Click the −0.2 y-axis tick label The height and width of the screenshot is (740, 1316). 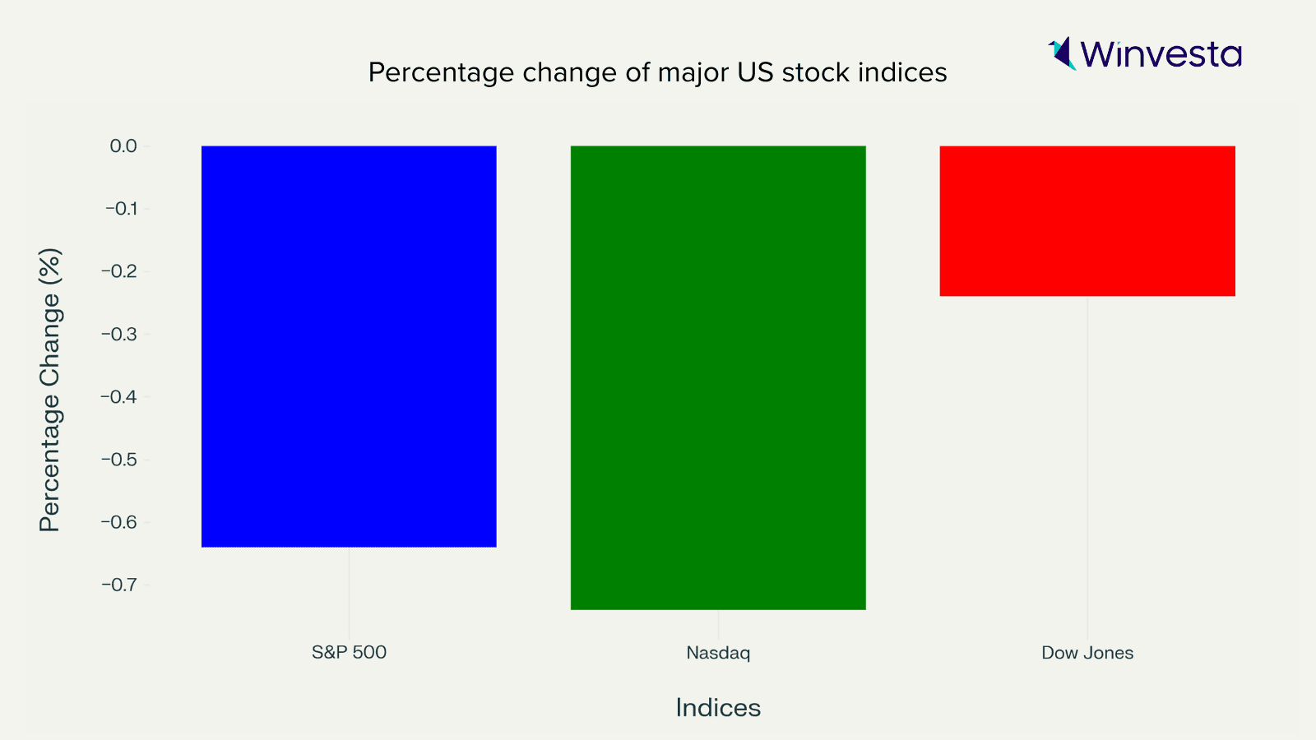pyautogui.click(x=121, y=271)
